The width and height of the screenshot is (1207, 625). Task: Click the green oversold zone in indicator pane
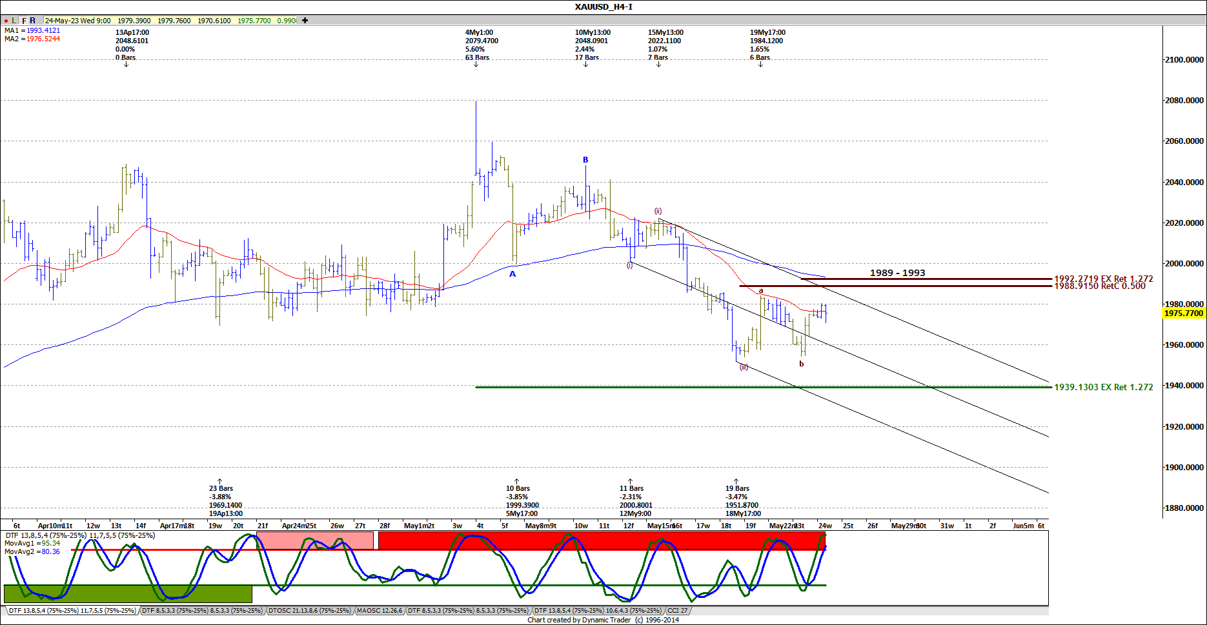point(128,594)
